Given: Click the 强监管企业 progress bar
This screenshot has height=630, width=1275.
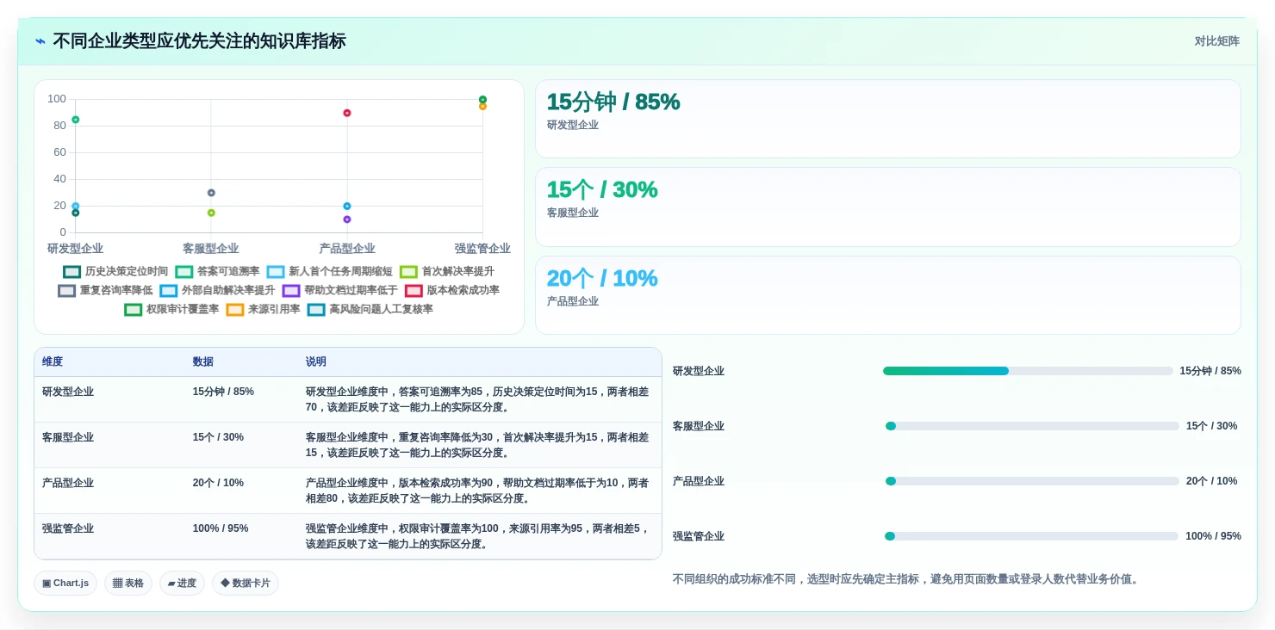Looking at the screenshot, I should point(1031,536).
